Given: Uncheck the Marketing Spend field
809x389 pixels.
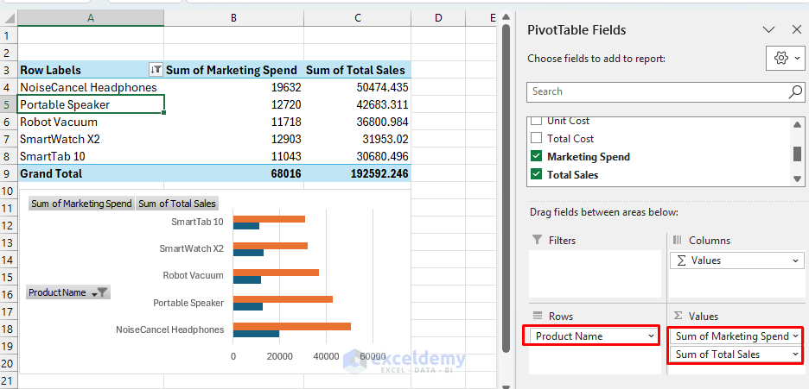Looking at the screenshot, I should [x=537, y=156].
